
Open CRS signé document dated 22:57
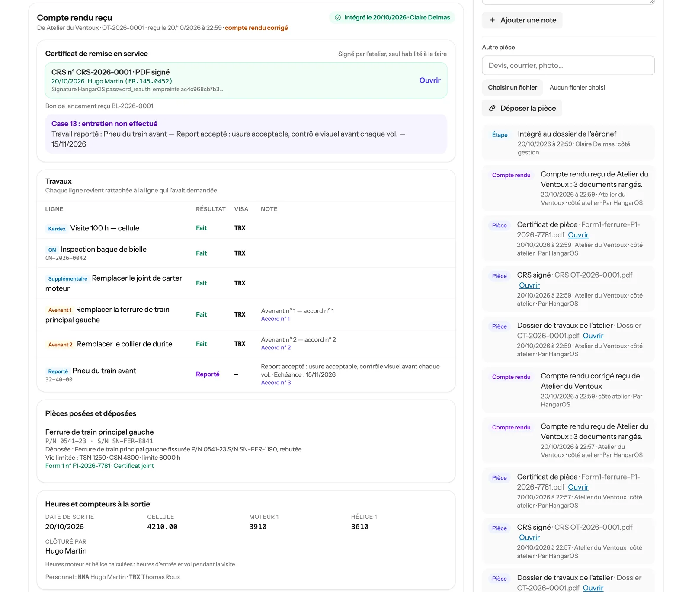529,538
